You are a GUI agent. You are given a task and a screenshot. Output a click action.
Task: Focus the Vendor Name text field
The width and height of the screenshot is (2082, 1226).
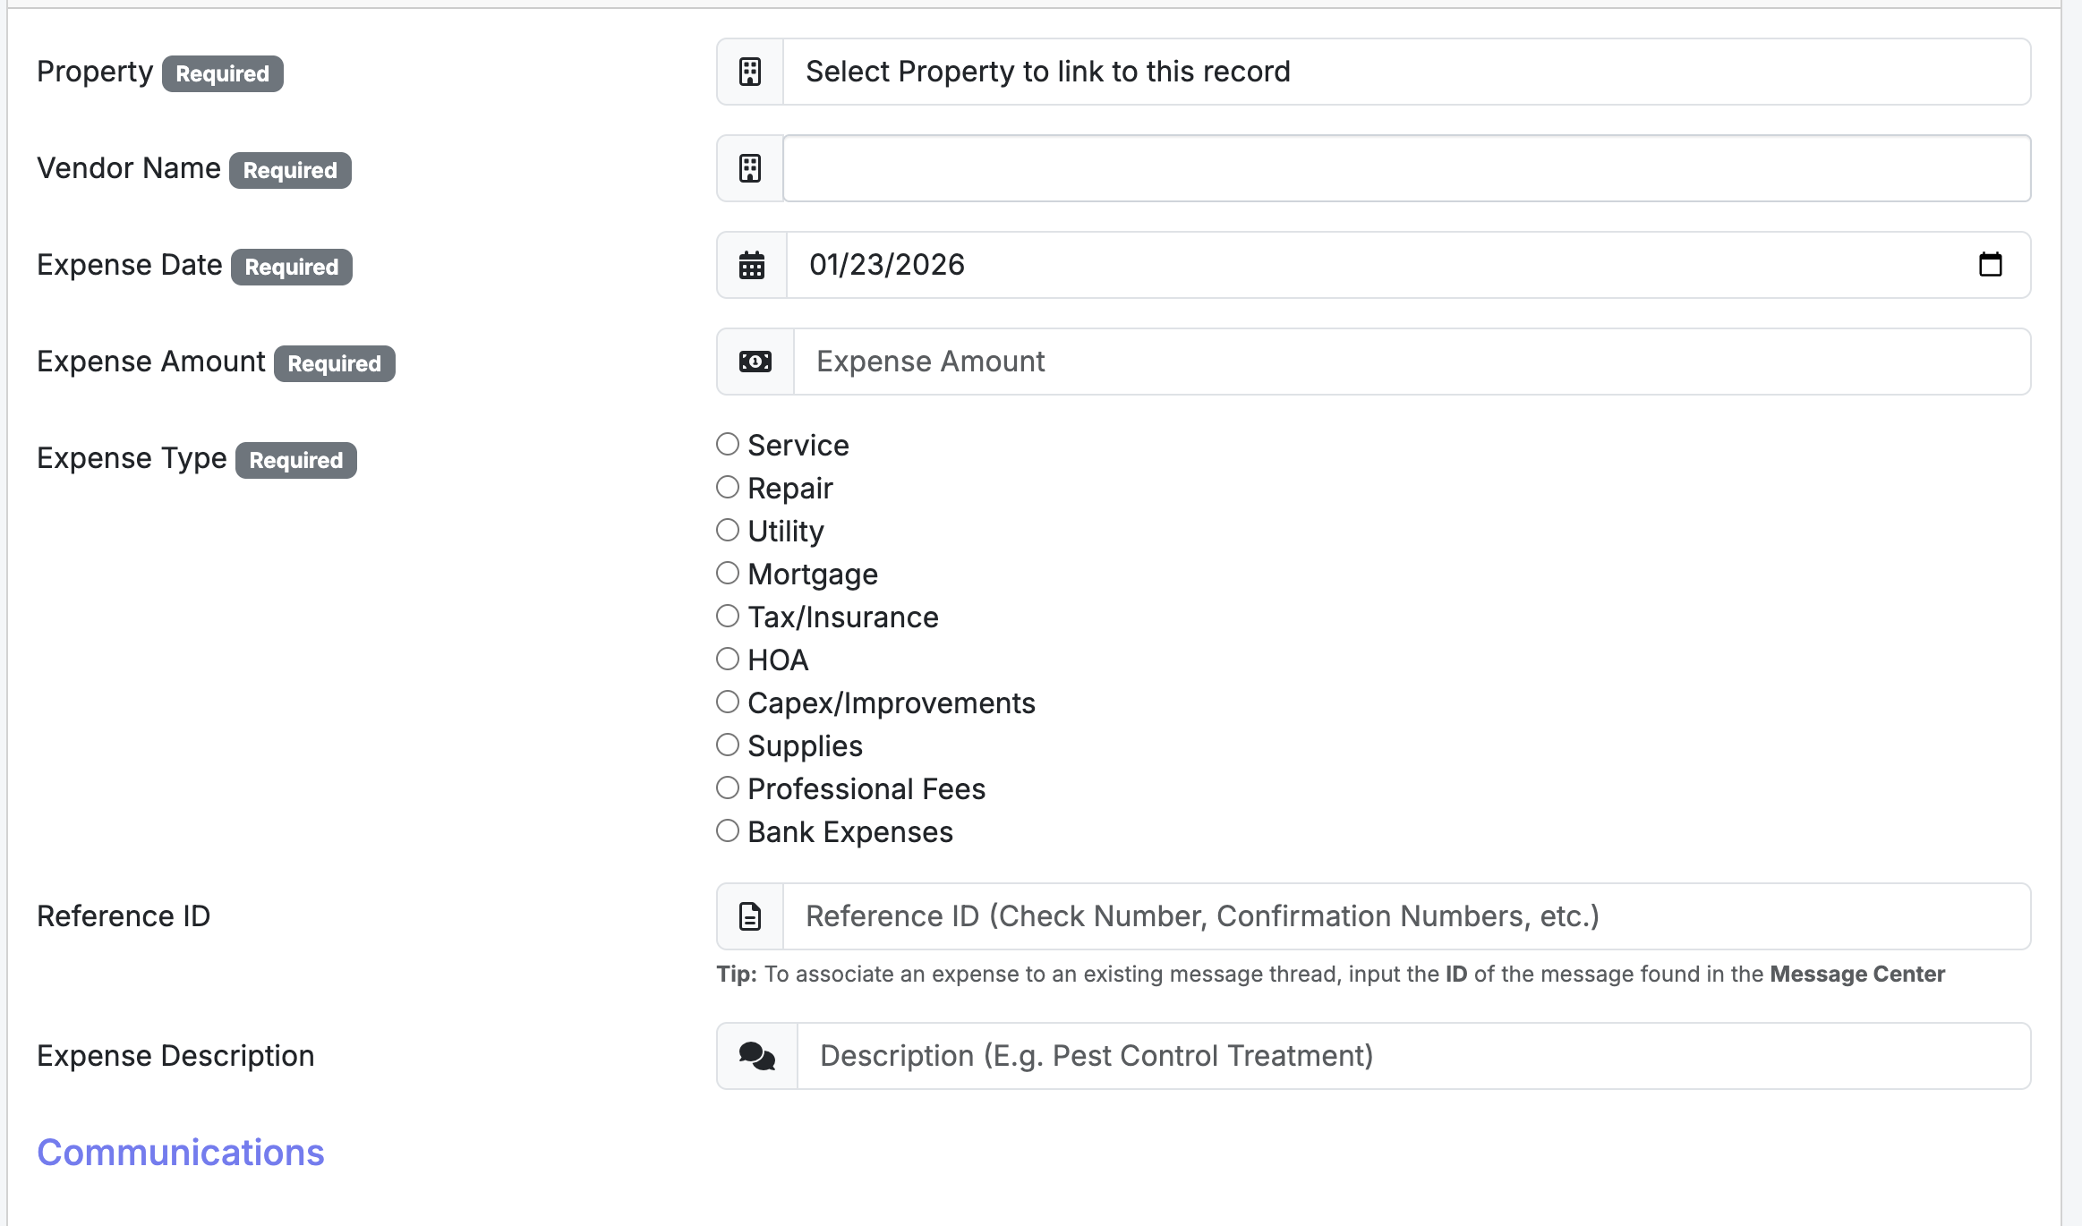1405,168
